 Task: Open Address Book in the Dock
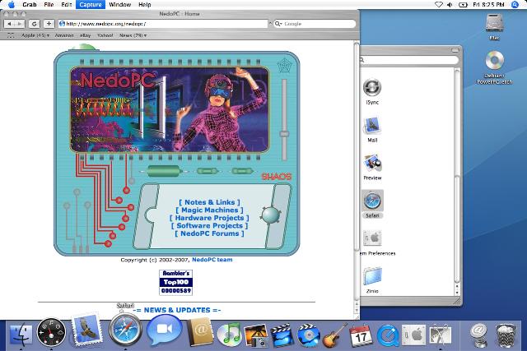point(200,332)
